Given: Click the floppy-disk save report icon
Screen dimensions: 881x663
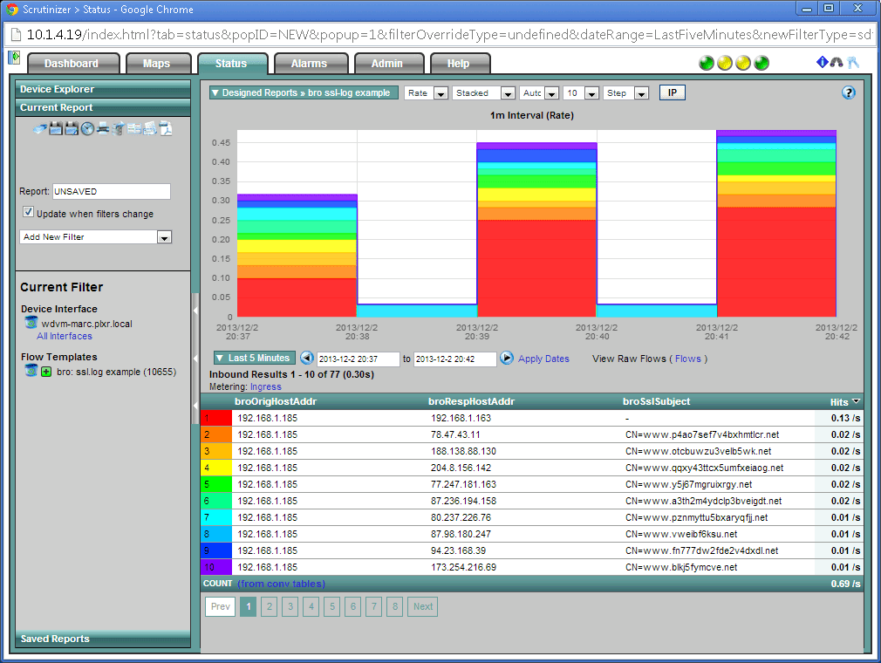Looking at the screenshot, I should (x=55, y=129).
